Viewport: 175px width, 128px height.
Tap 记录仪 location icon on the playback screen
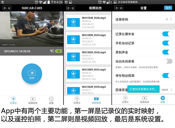[x=77, y=99]
